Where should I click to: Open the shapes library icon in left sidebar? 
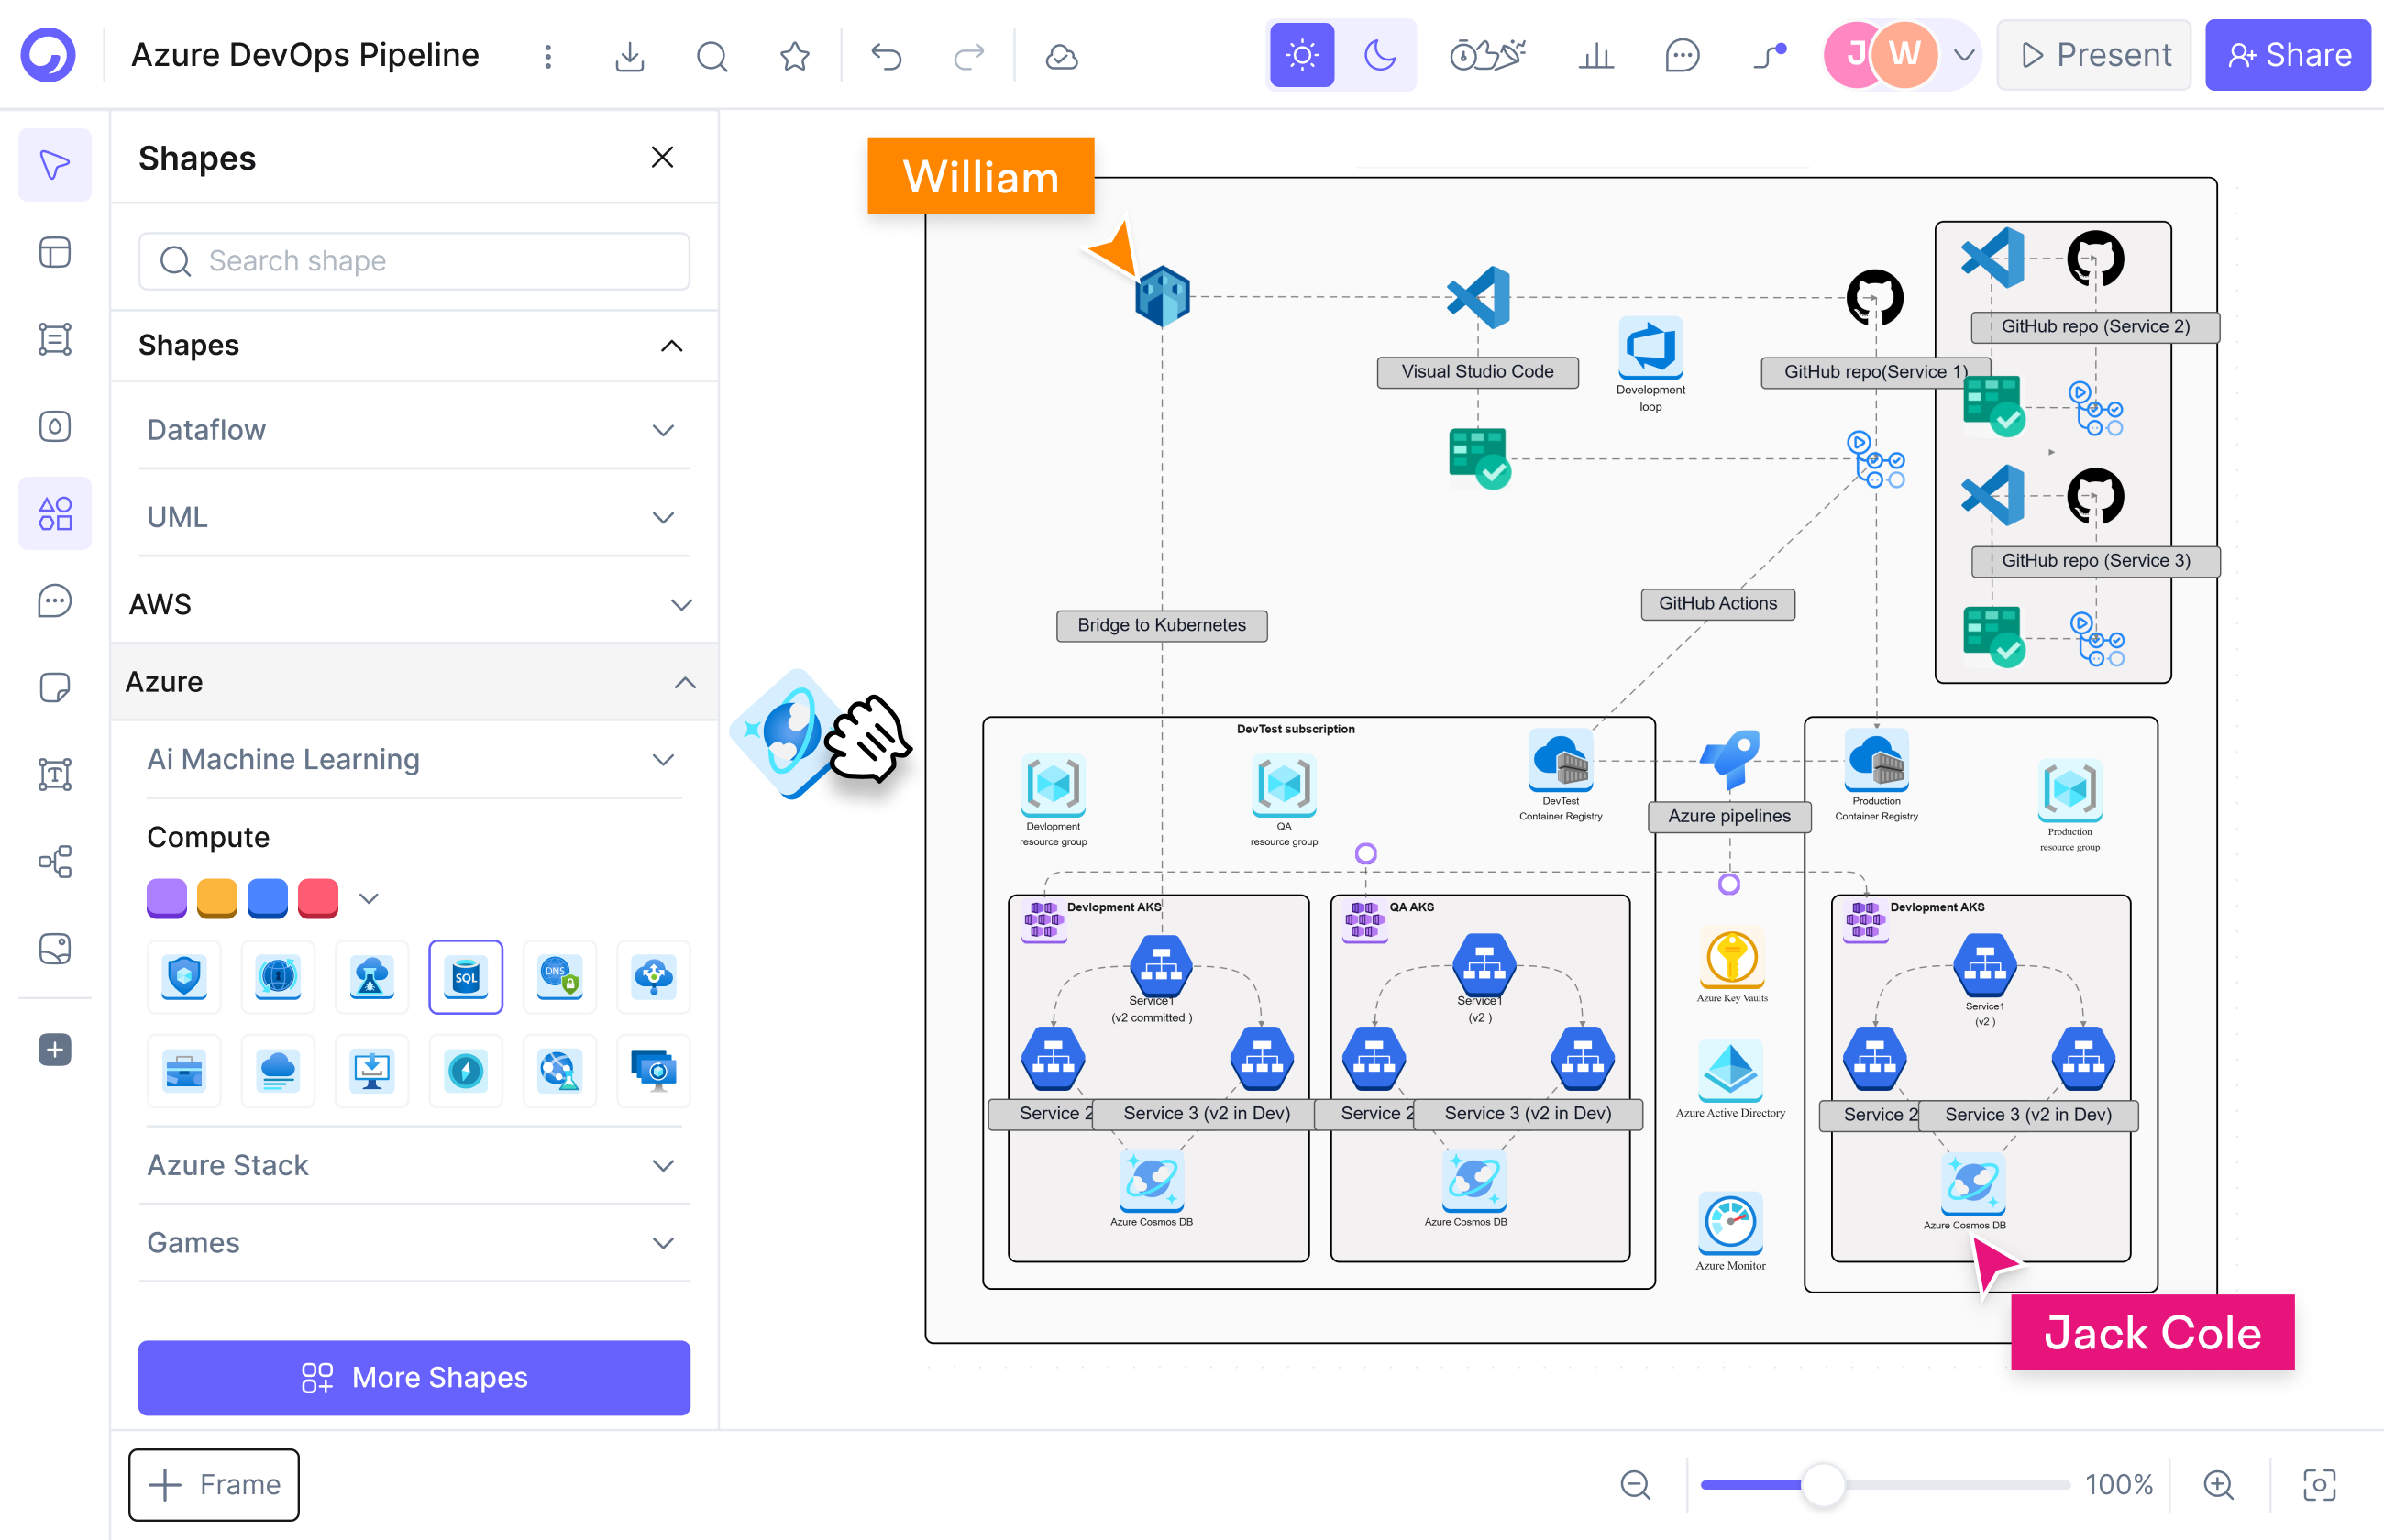pos(55,513)
